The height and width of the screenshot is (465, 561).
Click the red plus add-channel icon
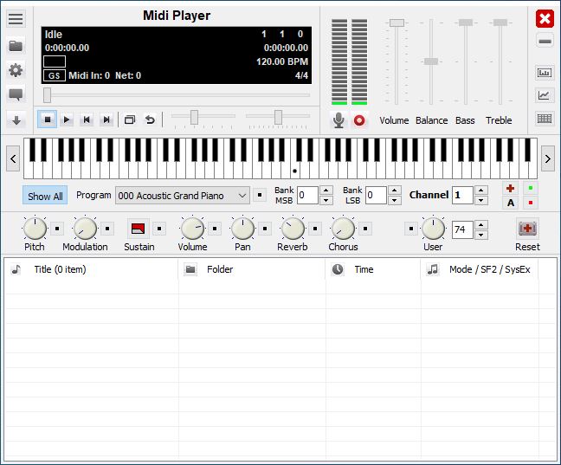pos(511,188)
